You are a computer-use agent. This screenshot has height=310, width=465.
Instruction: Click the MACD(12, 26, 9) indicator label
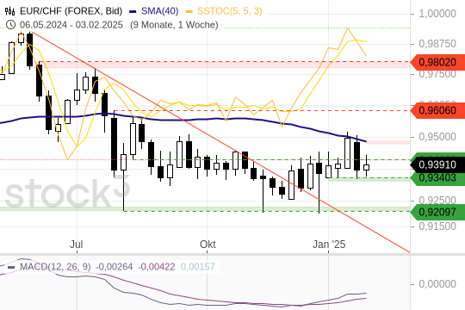tap(55, 267)
